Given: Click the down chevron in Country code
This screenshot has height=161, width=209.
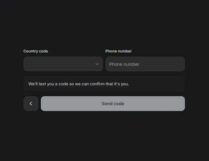Looking at the screenshot, I should click(x=97, y=64).
